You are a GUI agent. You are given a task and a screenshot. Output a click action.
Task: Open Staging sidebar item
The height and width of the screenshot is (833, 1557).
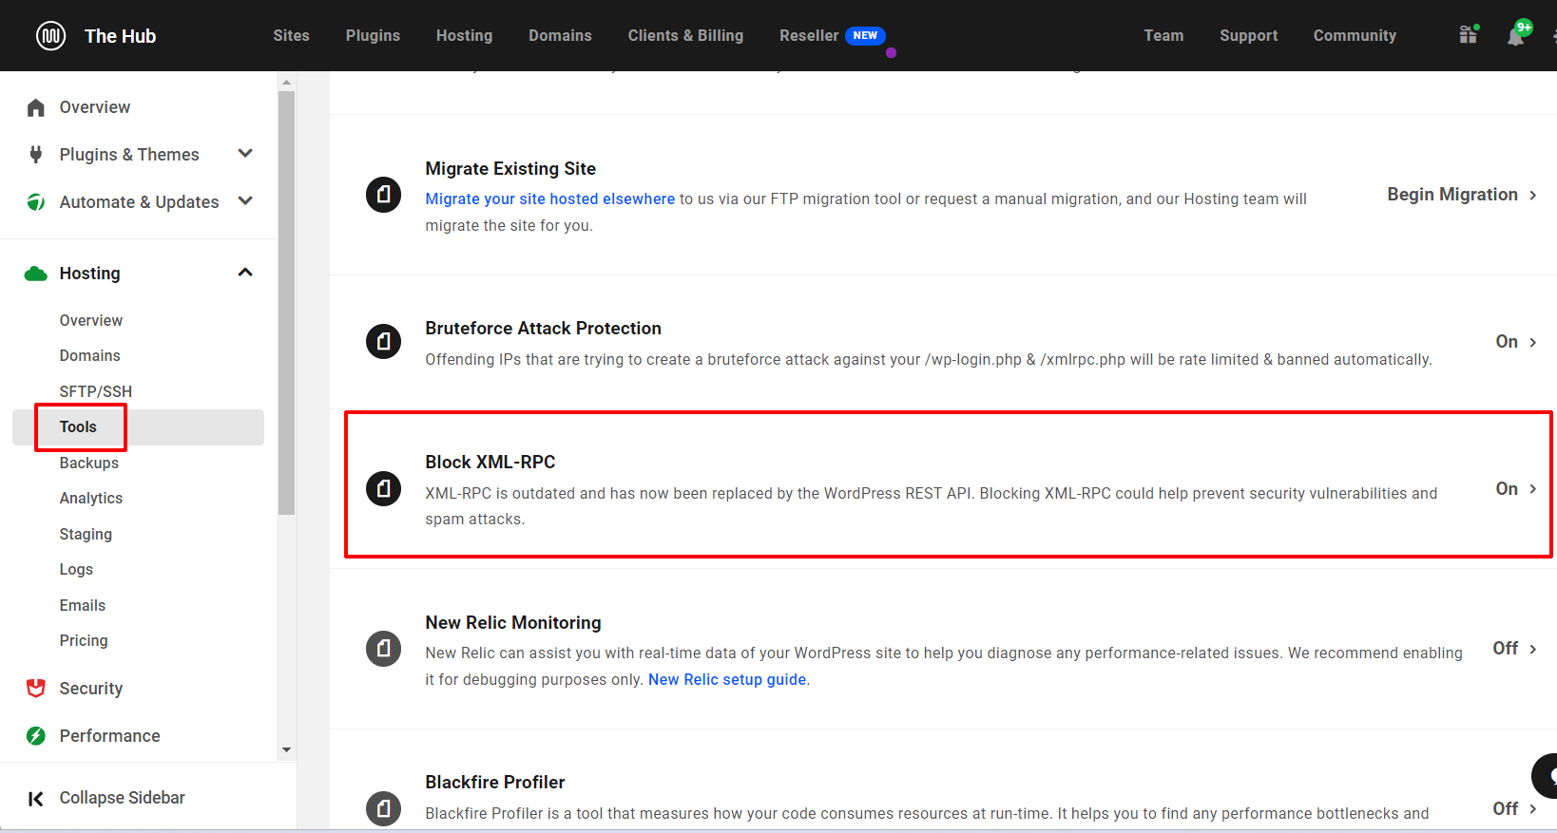click(86, 534)
